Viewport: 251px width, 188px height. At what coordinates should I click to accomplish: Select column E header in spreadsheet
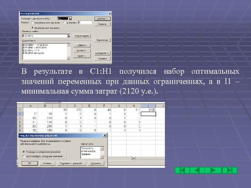coord(89,106)
